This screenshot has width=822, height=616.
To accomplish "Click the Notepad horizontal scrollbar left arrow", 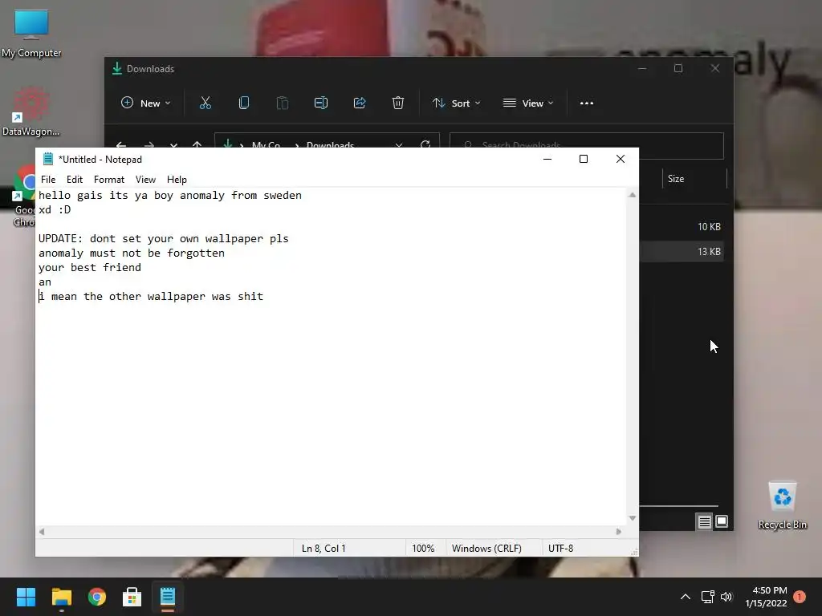I will tap(42, 532).
